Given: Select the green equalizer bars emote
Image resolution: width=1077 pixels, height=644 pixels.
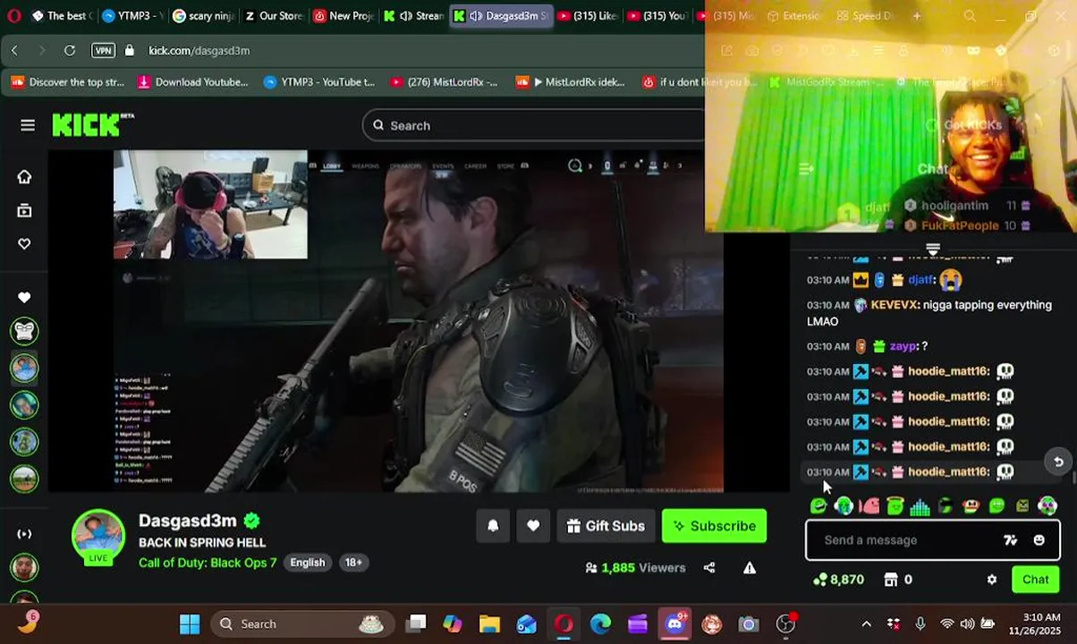Looking at the screenshot, I should pos(920,506).
